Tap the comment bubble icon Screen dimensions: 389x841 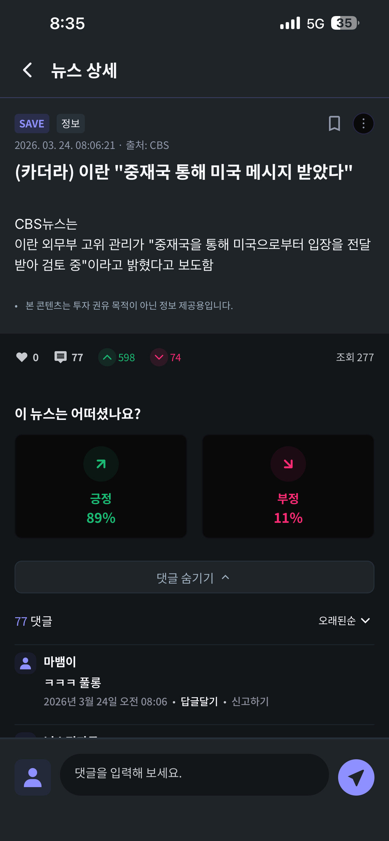pos(60,357)
